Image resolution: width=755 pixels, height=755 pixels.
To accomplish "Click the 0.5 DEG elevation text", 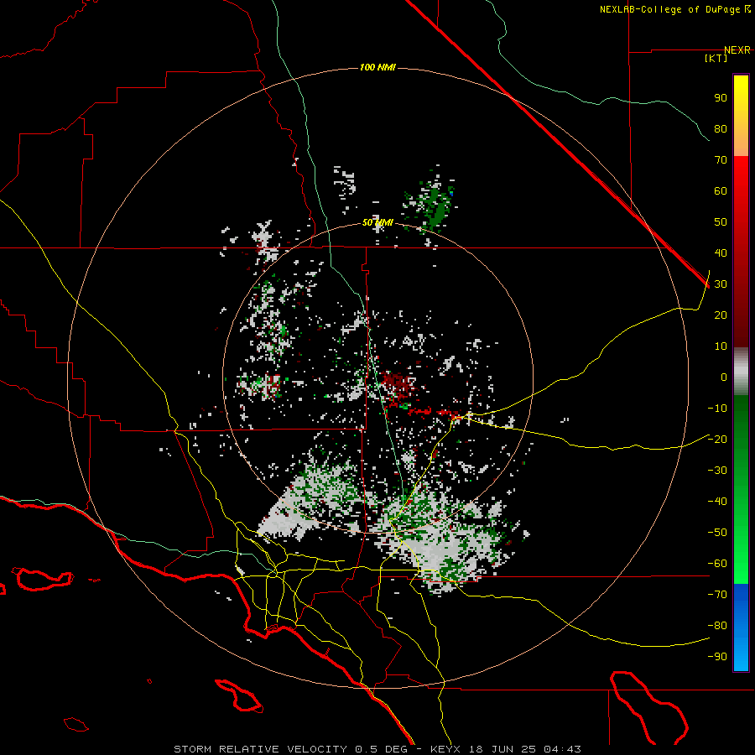I will 381,749.
